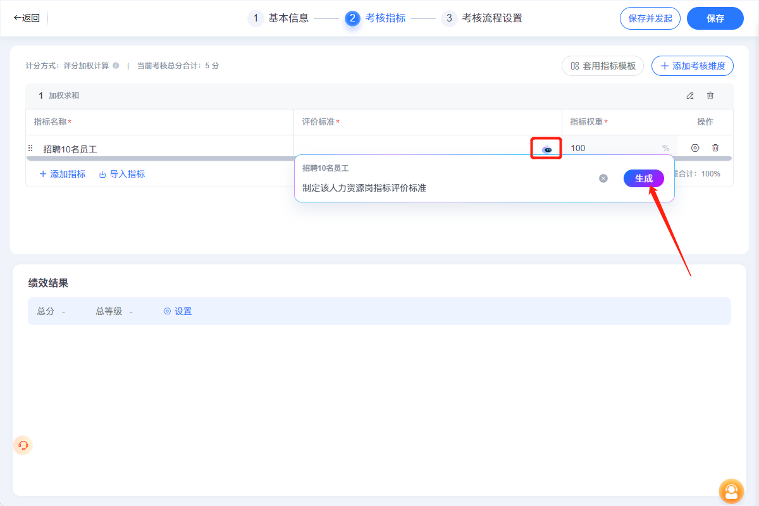Click the 保存并发起 button
The height and width of the screenshot is (506, 759).
[x=650, y=18]
